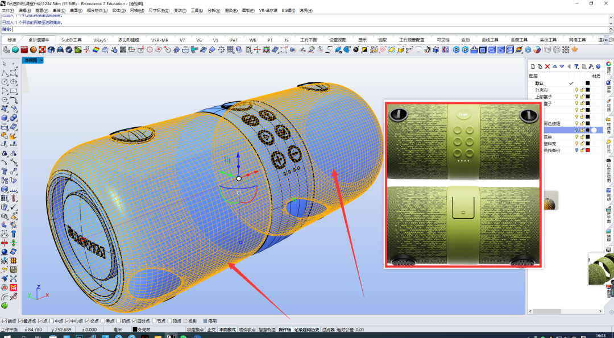Click the 物件锁点 status bar button
This screenshot has height=338, width=614.
click(x=247, y=330)
